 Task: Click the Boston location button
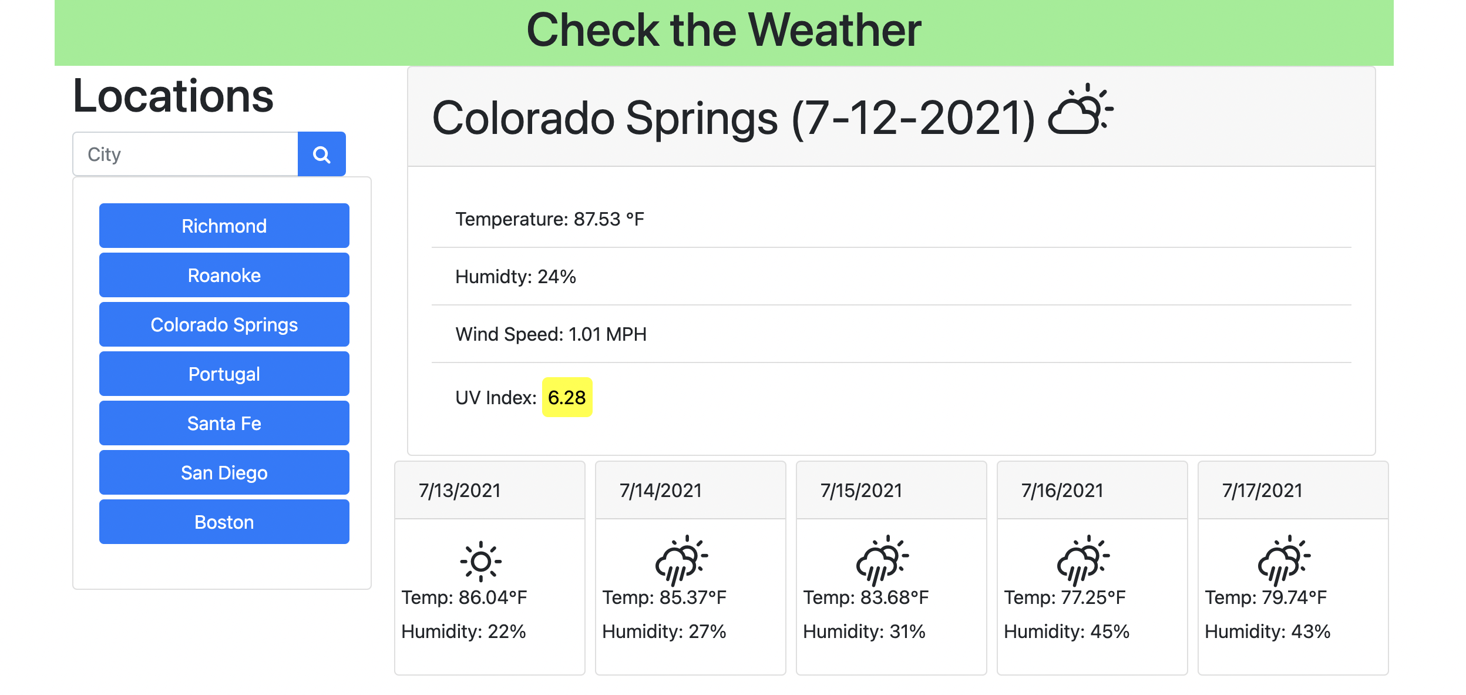(x=224, y=522)
